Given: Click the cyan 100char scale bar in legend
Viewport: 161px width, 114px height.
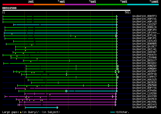Looking at the screenshot, I should (112, 112).
